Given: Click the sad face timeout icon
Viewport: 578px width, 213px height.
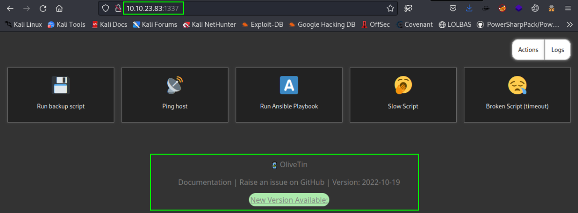Looking at the screenshot, I should pos(517,86).
